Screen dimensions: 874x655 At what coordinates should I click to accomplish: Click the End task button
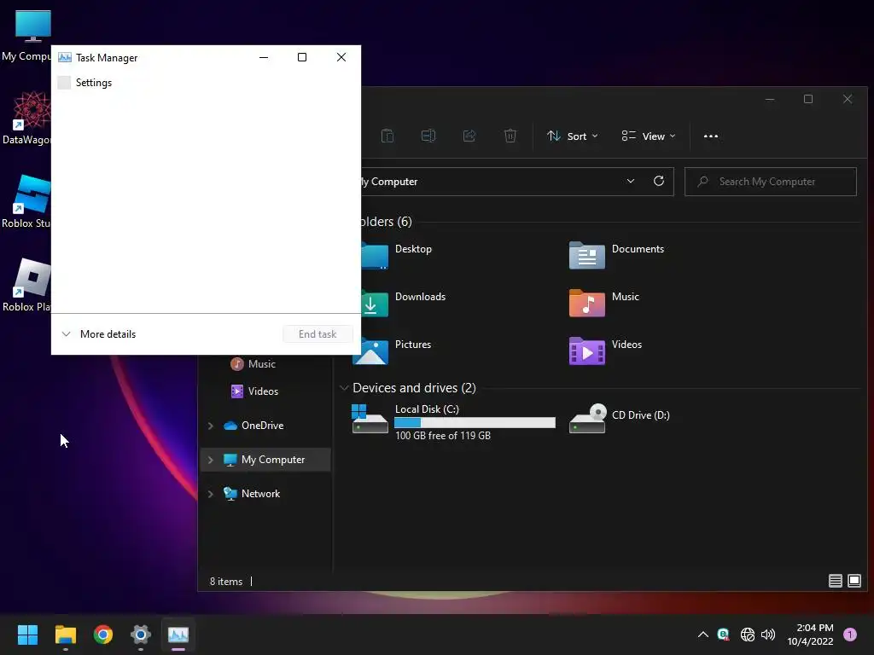[318, 334]
